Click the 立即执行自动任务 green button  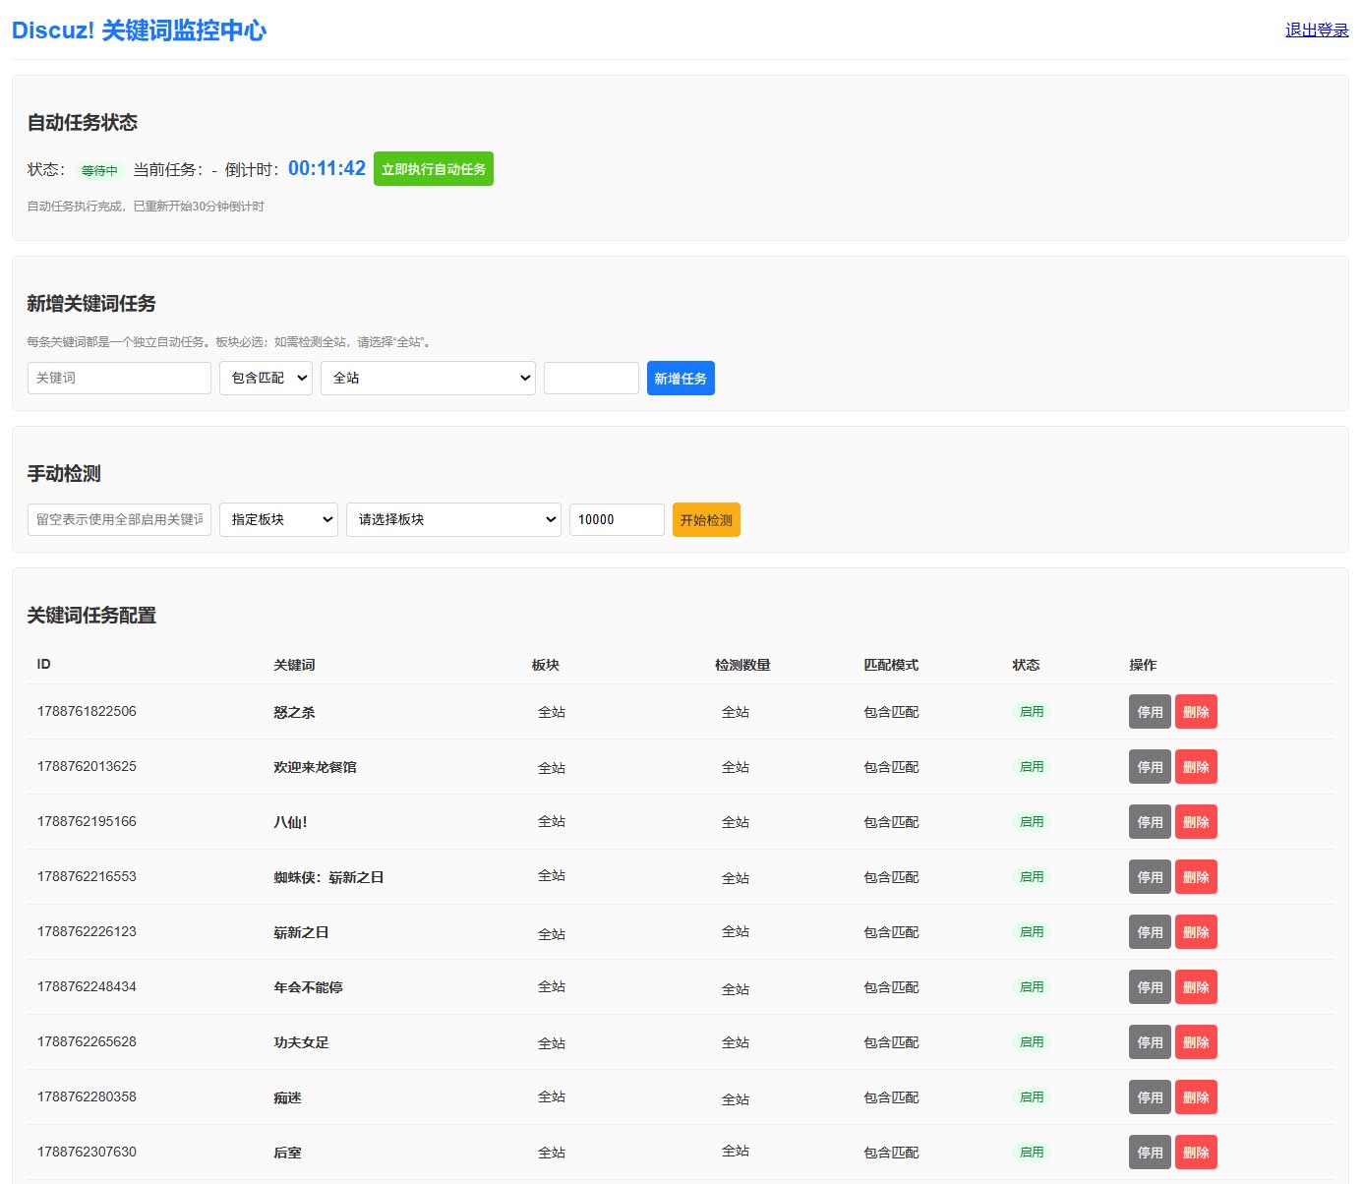coord(434,169)
